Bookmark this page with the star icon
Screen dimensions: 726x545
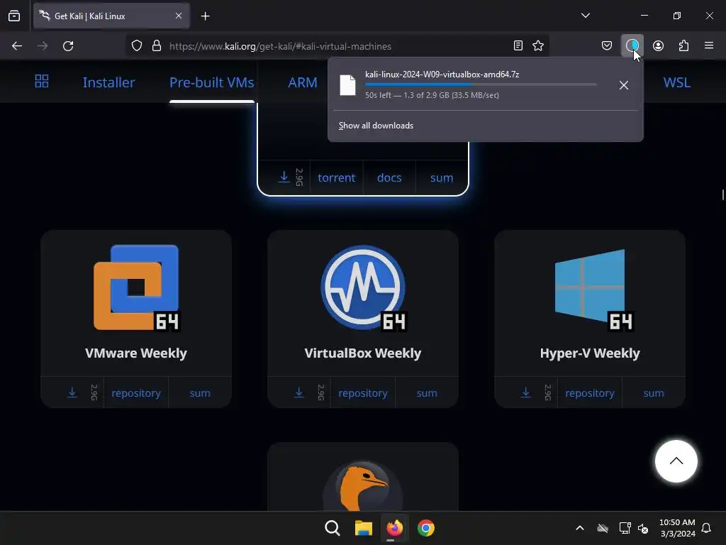pyautogui.click(x=538, y=45)
